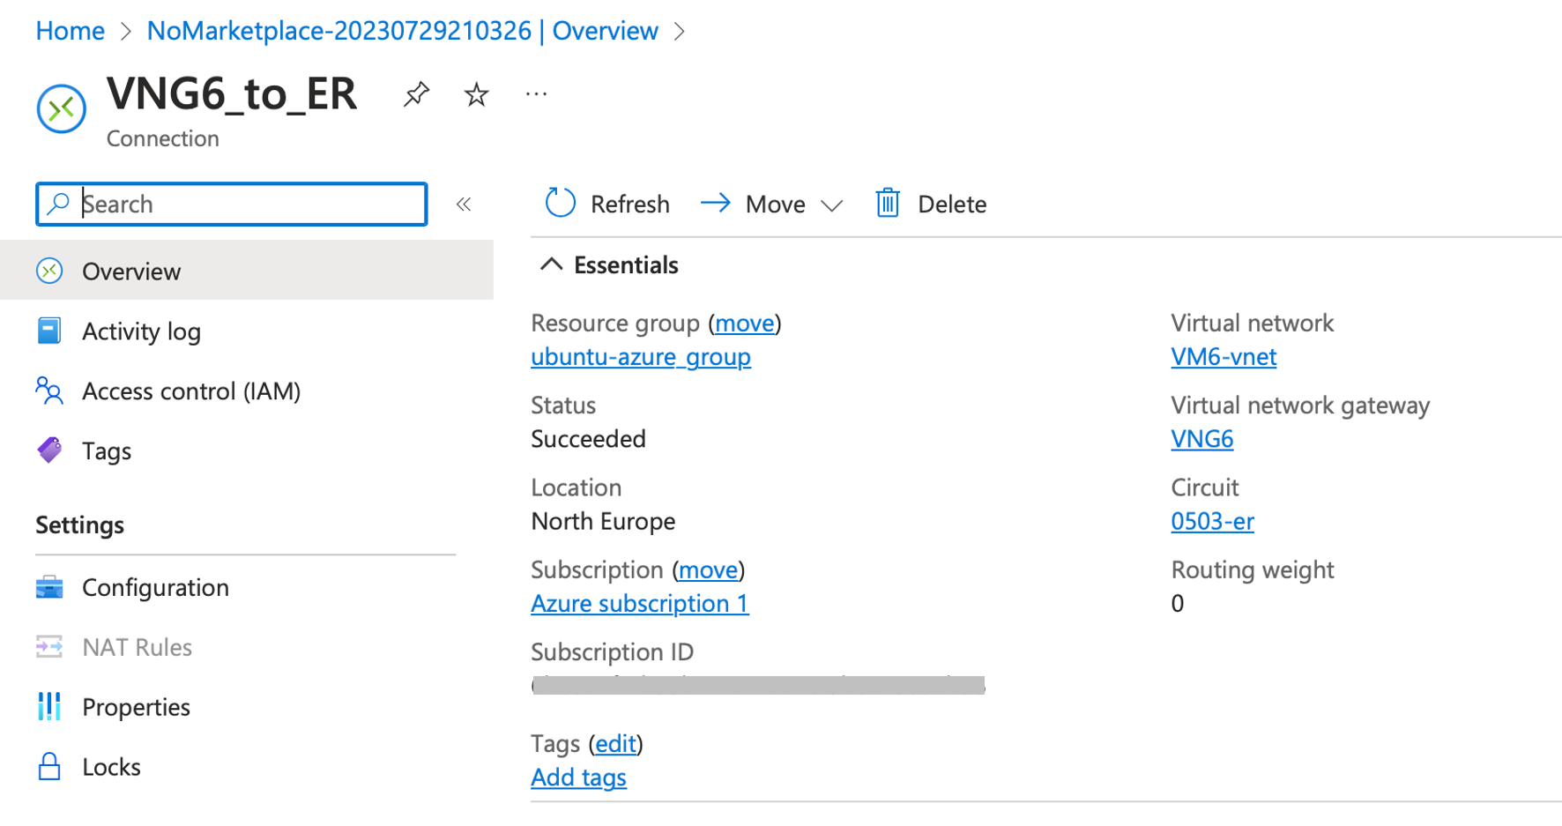This screenshot has width=1562, height=826.
Task: Click the Succeeded status value
Action: (x=588, y=439)
